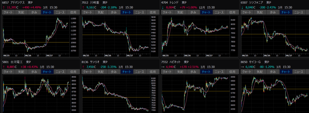Select 信用 tab in 川崎重 panel
This screenshot has width=309, height=113.
tap(153, 12)
